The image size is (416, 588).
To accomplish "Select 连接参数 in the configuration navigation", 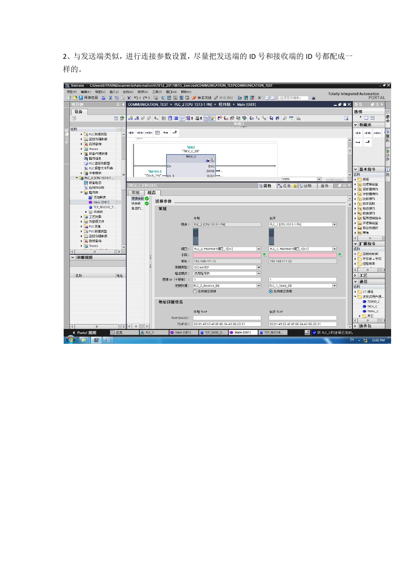I will [x=137, y=198].
